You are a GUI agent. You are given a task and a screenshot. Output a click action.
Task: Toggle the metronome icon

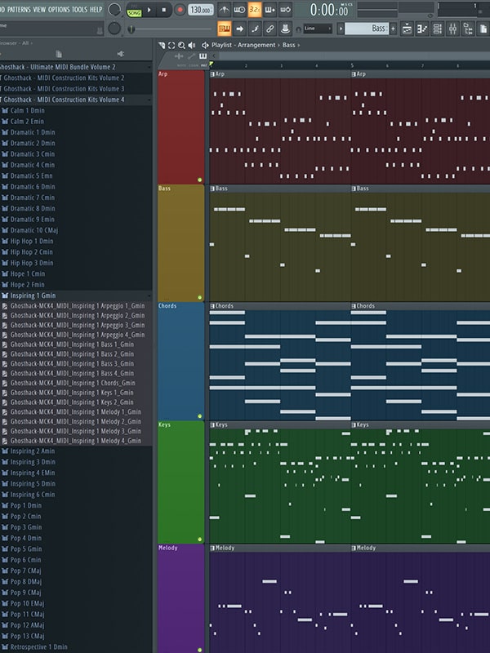click(x=224, y=10)
